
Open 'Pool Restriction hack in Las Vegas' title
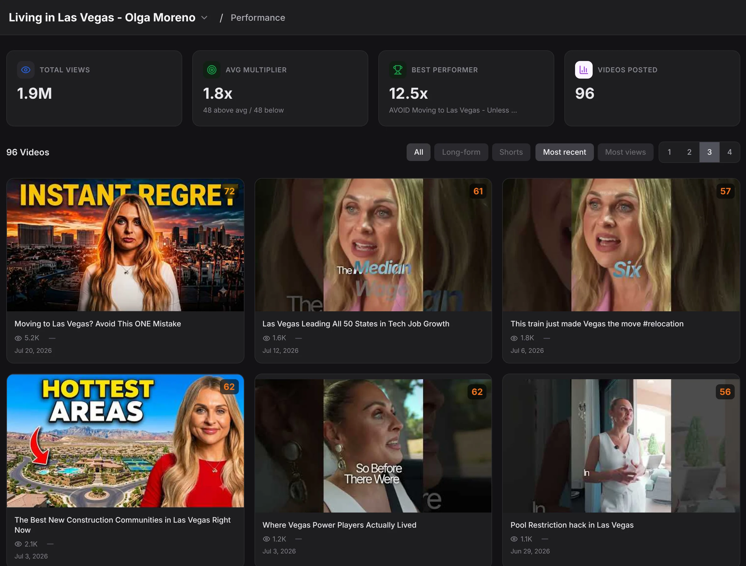(x=572, y=525)
